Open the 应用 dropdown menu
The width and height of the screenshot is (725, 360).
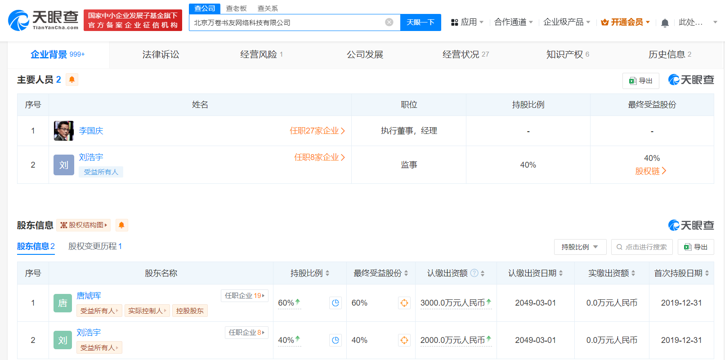pyautogui.click(x=467, y=22)
